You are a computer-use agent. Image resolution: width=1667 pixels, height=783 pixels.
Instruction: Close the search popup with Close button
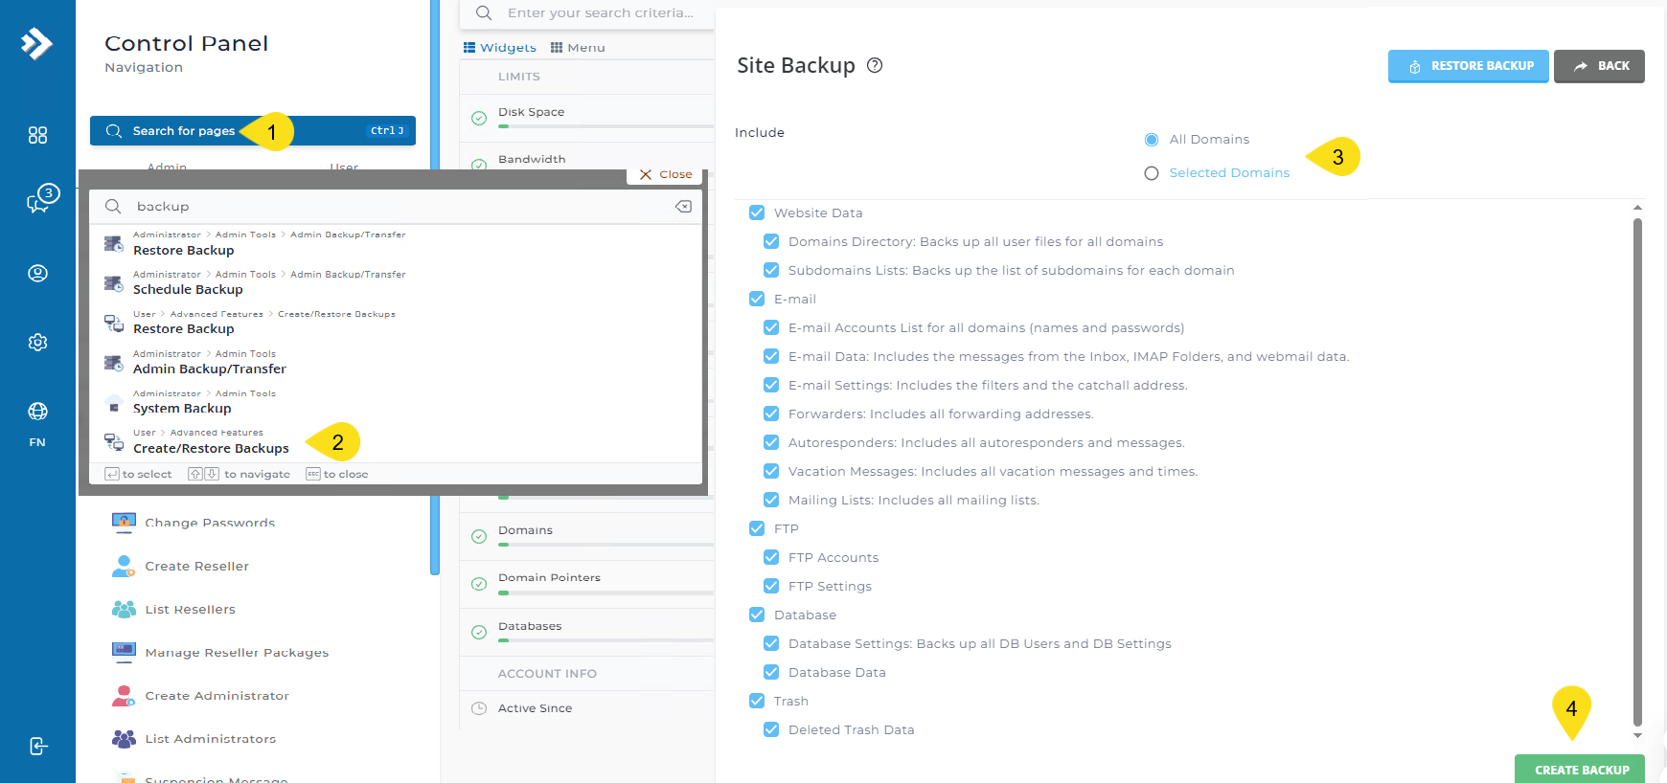pyautogui.click(x=666, y=174)
